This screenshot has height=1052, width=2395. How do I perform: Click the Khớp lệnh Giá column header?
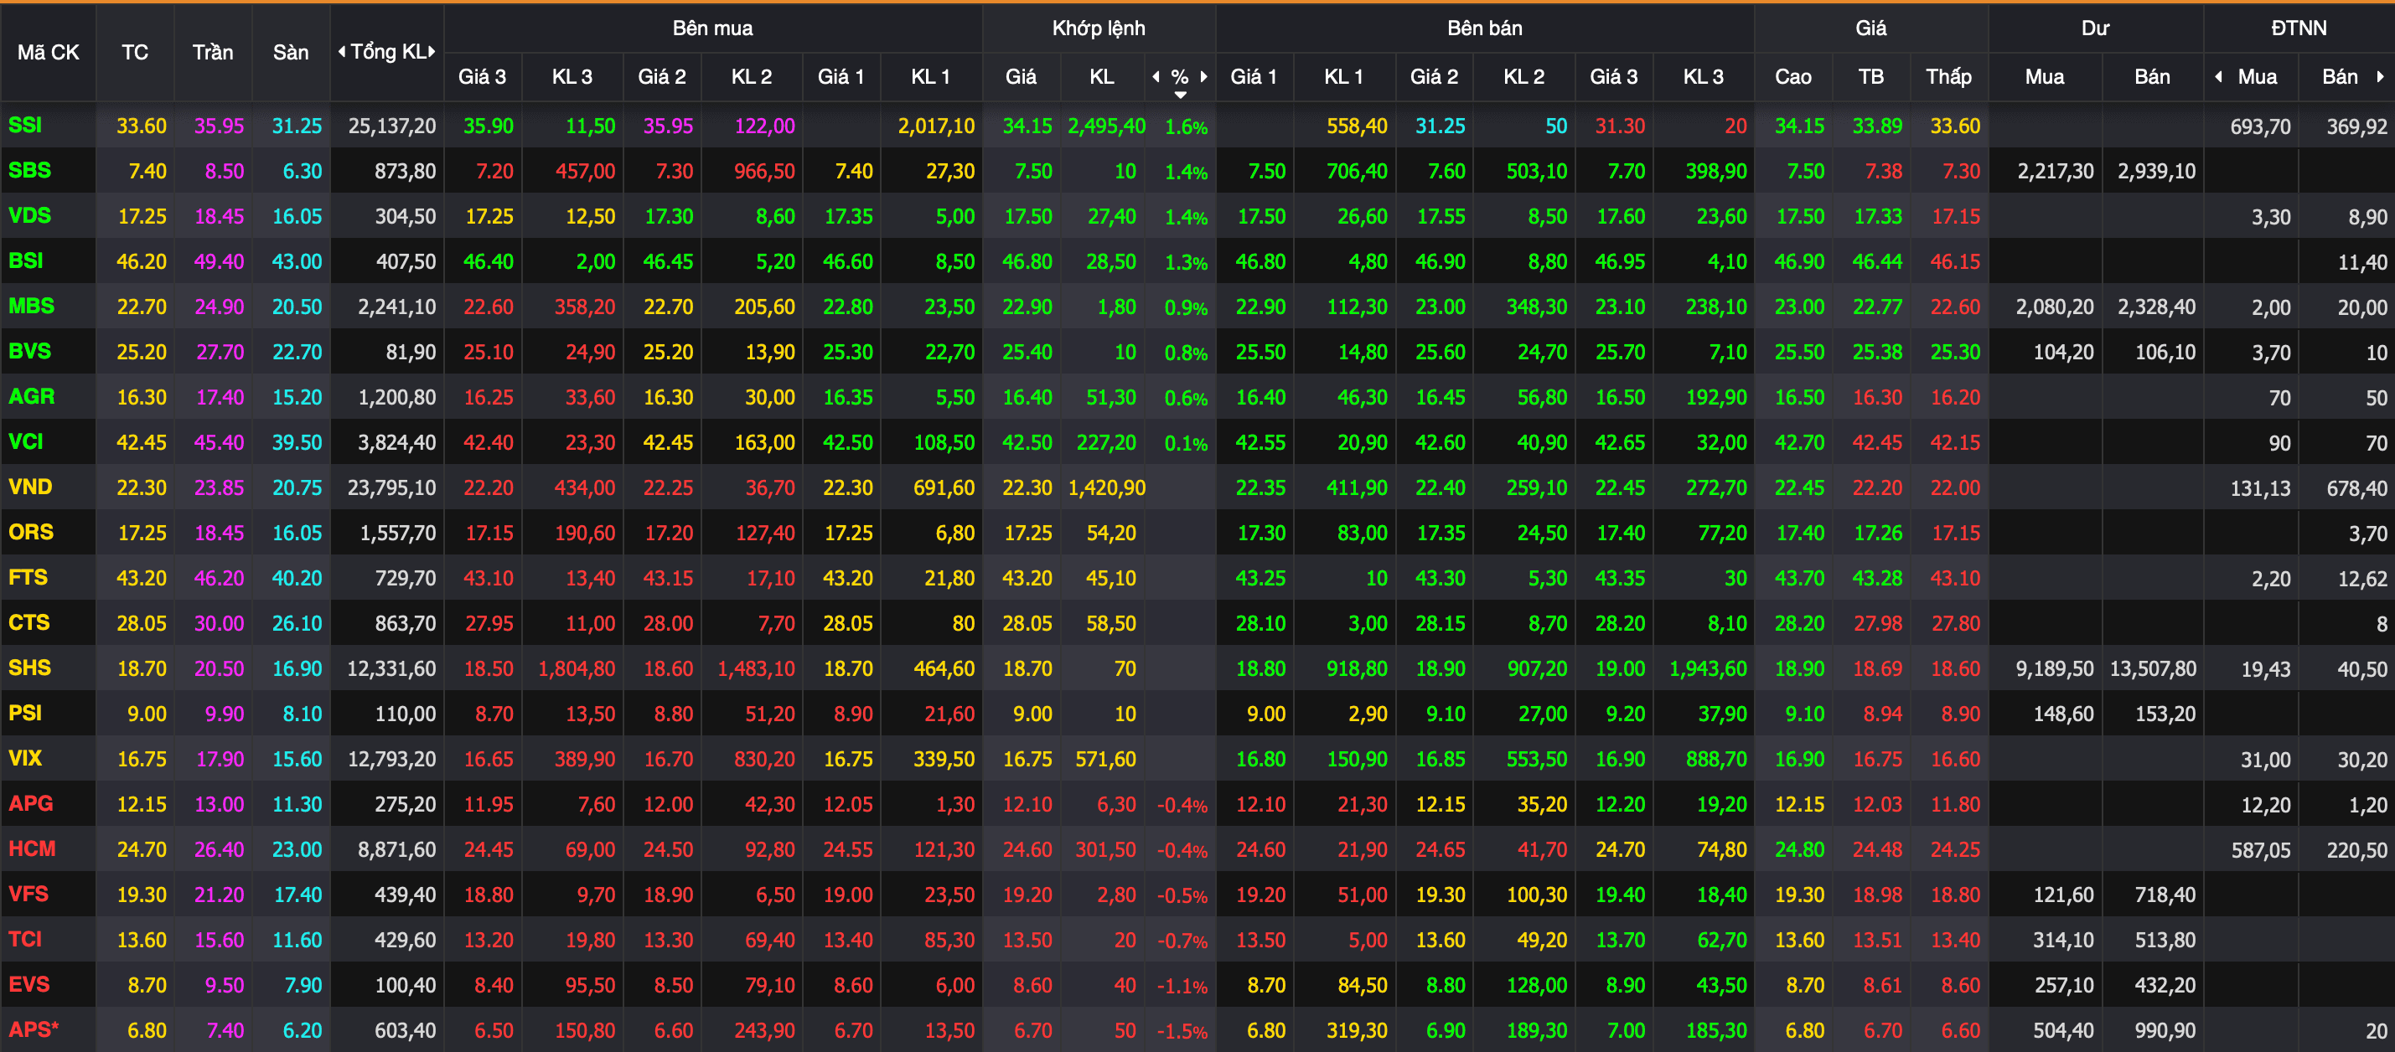(x=1021, y=77)
